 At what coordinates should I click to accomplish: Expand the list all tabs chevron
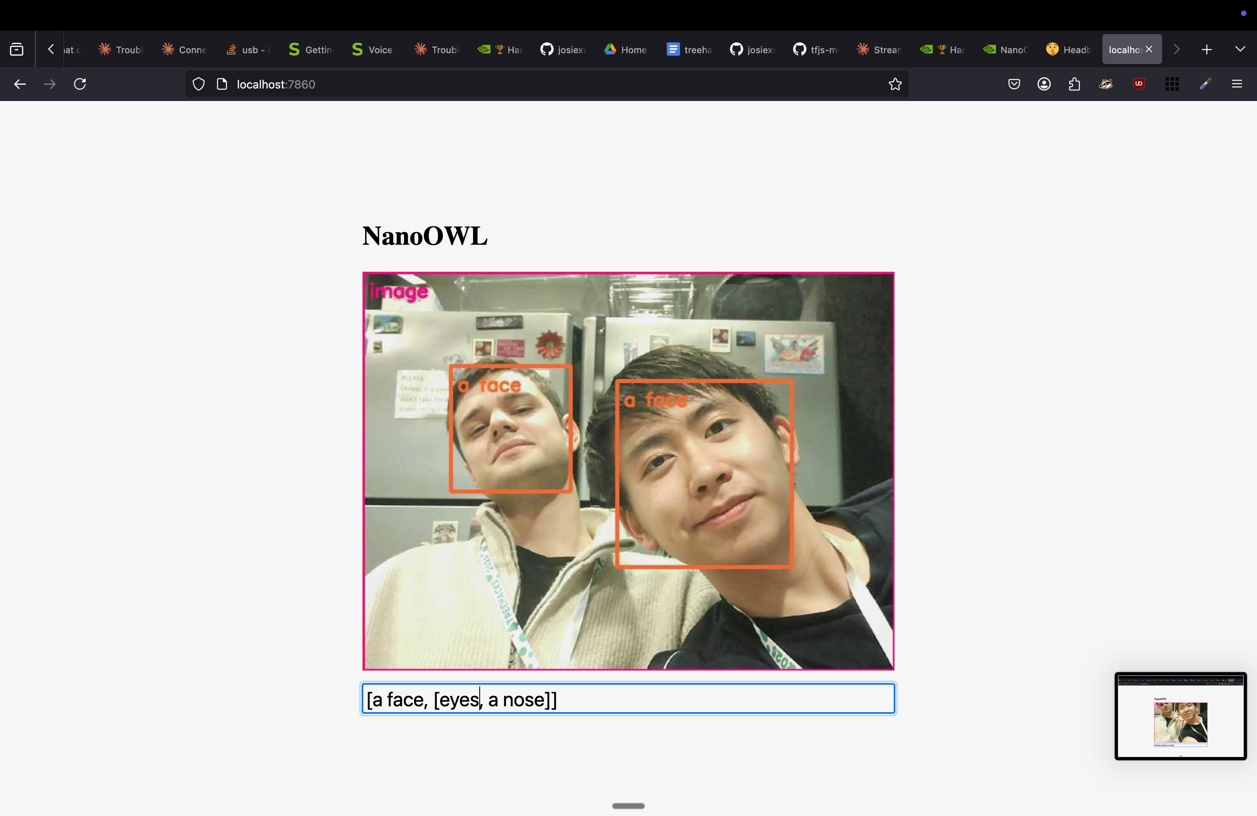1240,49
